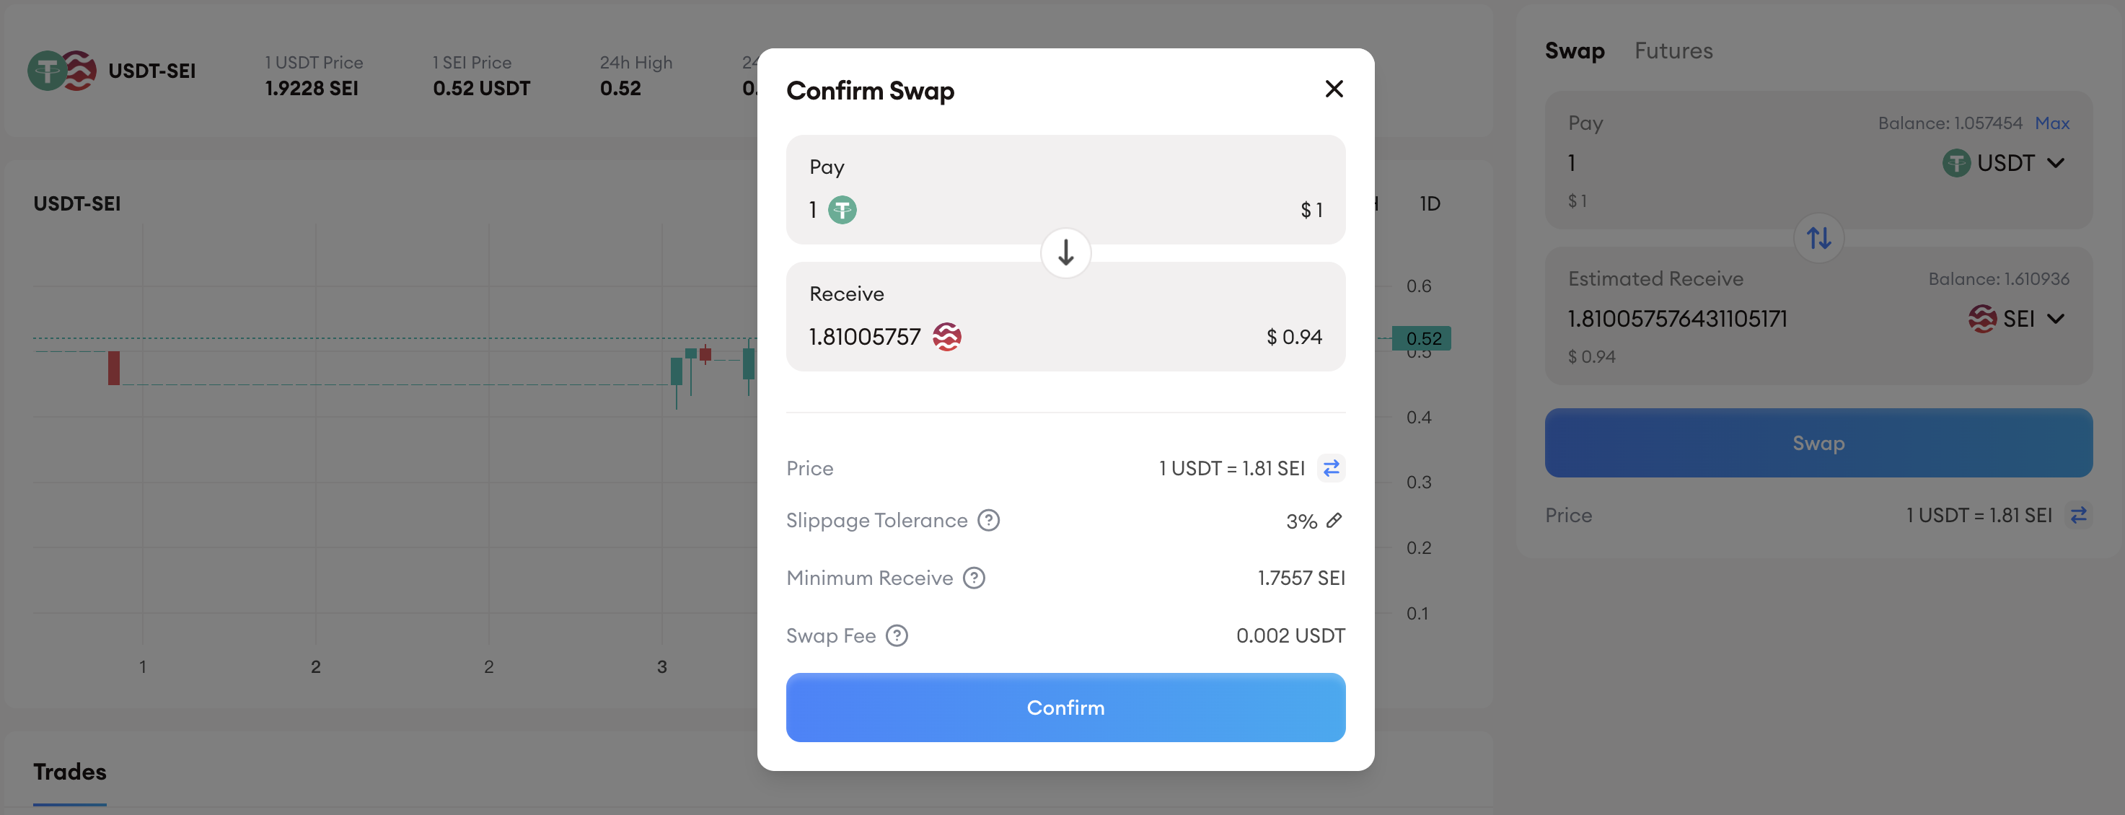Select the Swap tab
The image size is (2125, 815).
coord(1574,51)
